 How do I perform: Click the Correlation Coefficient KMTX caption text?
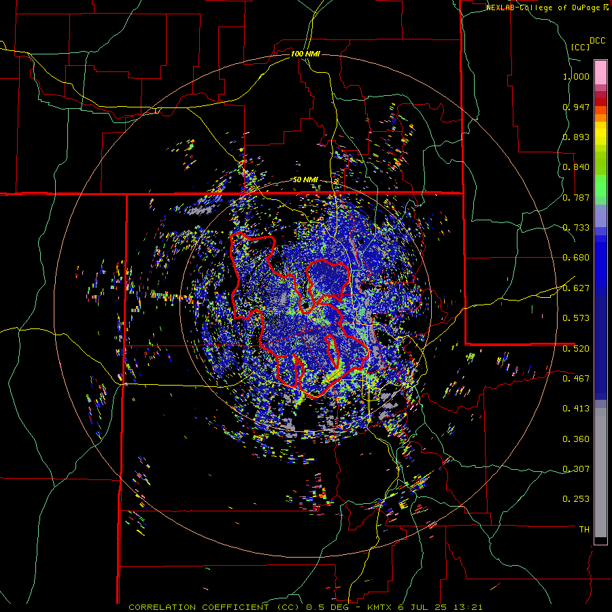(x=305, y=607)
